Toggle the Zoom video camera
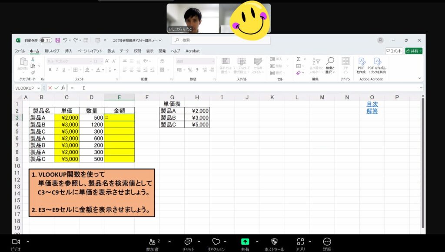 16,242
